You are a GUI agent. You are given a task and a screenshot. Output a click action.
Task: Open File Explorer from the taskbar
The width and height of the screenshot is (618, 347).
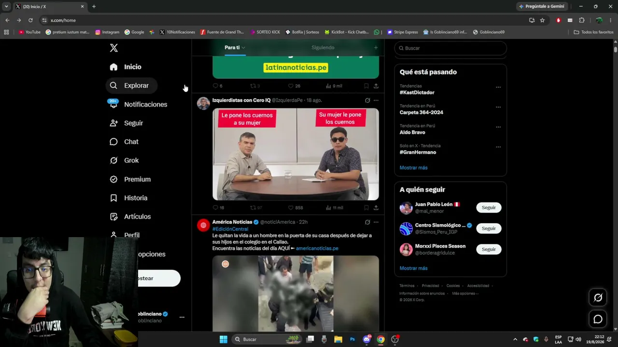coord(338,339)
